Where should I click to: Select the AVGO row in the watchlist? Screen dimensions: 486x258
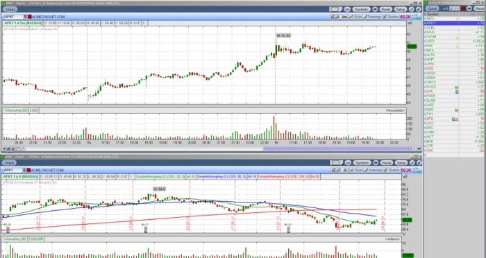(455, 87)
